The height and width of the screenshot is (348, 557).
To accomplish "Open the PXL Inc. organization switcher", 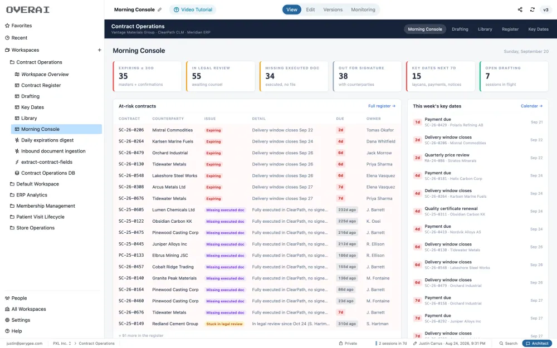I will coord(62,344).
